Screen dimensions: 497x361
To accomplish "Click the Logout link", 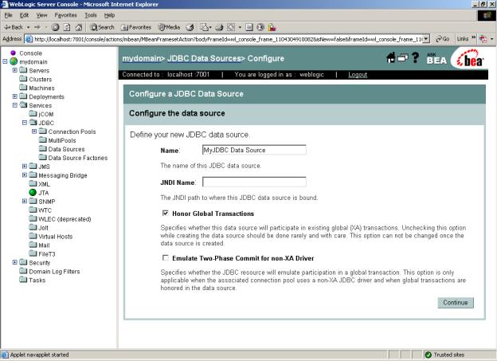I will [x=358, y=75].
